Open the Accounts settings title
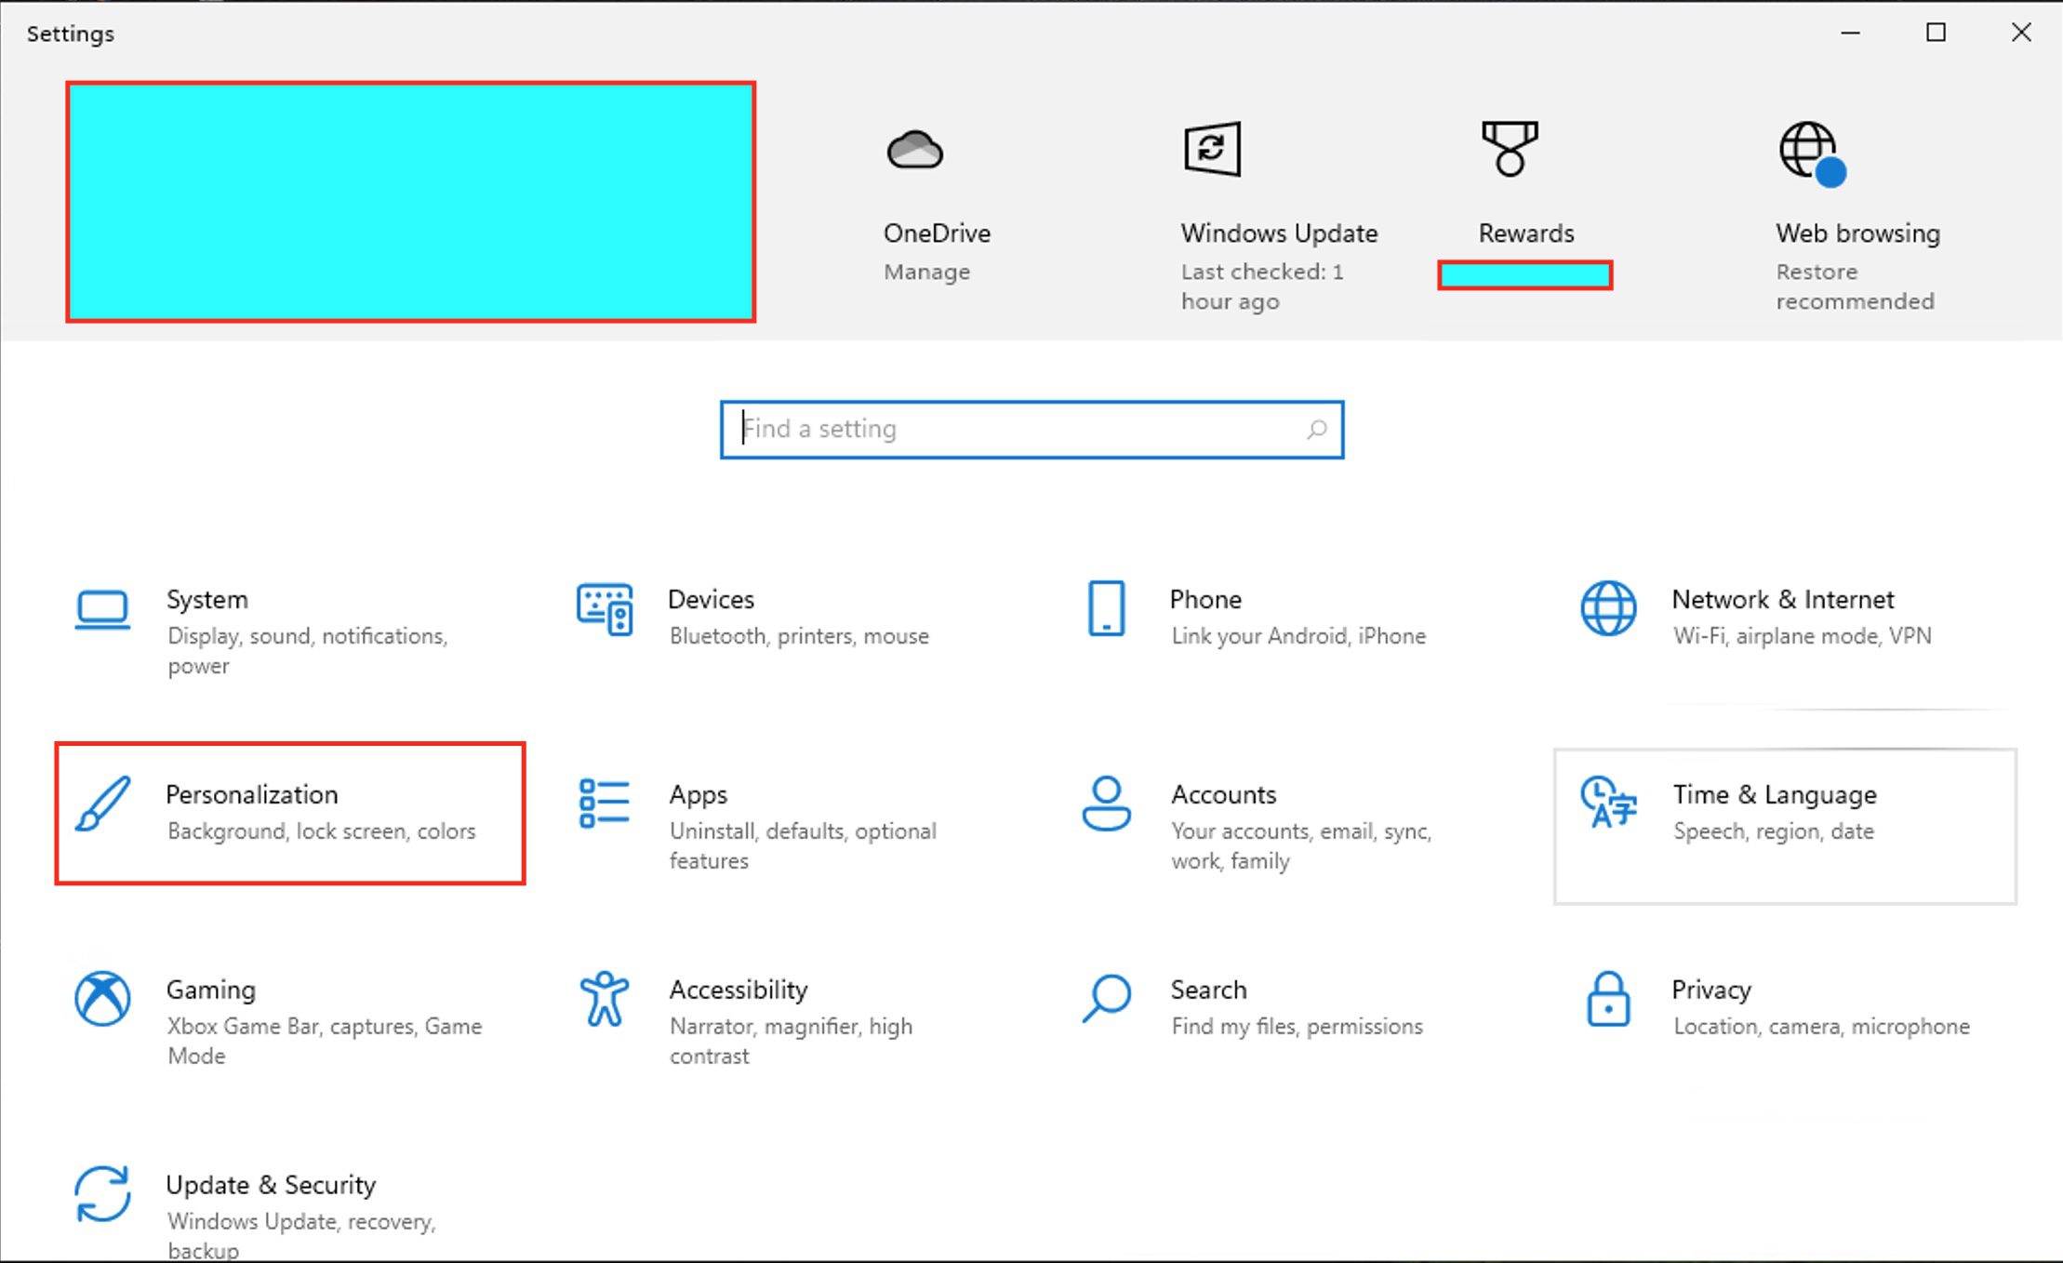Image resolution: width=2063 pixels, height=1263 pixels. point(1223,794)
